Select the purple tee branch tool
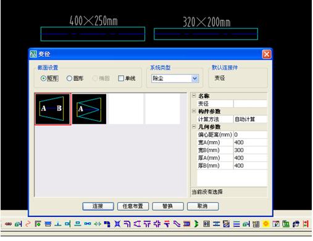 147,224
